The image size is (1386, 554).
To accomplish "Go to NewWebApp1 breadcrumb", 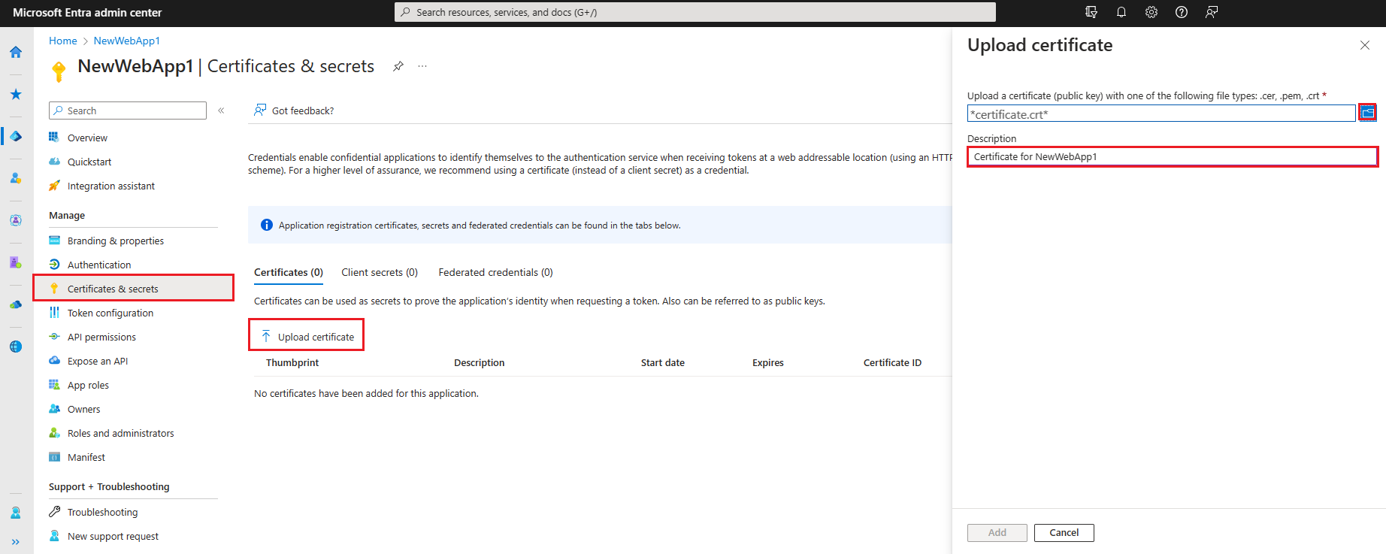I will point(127,41).
